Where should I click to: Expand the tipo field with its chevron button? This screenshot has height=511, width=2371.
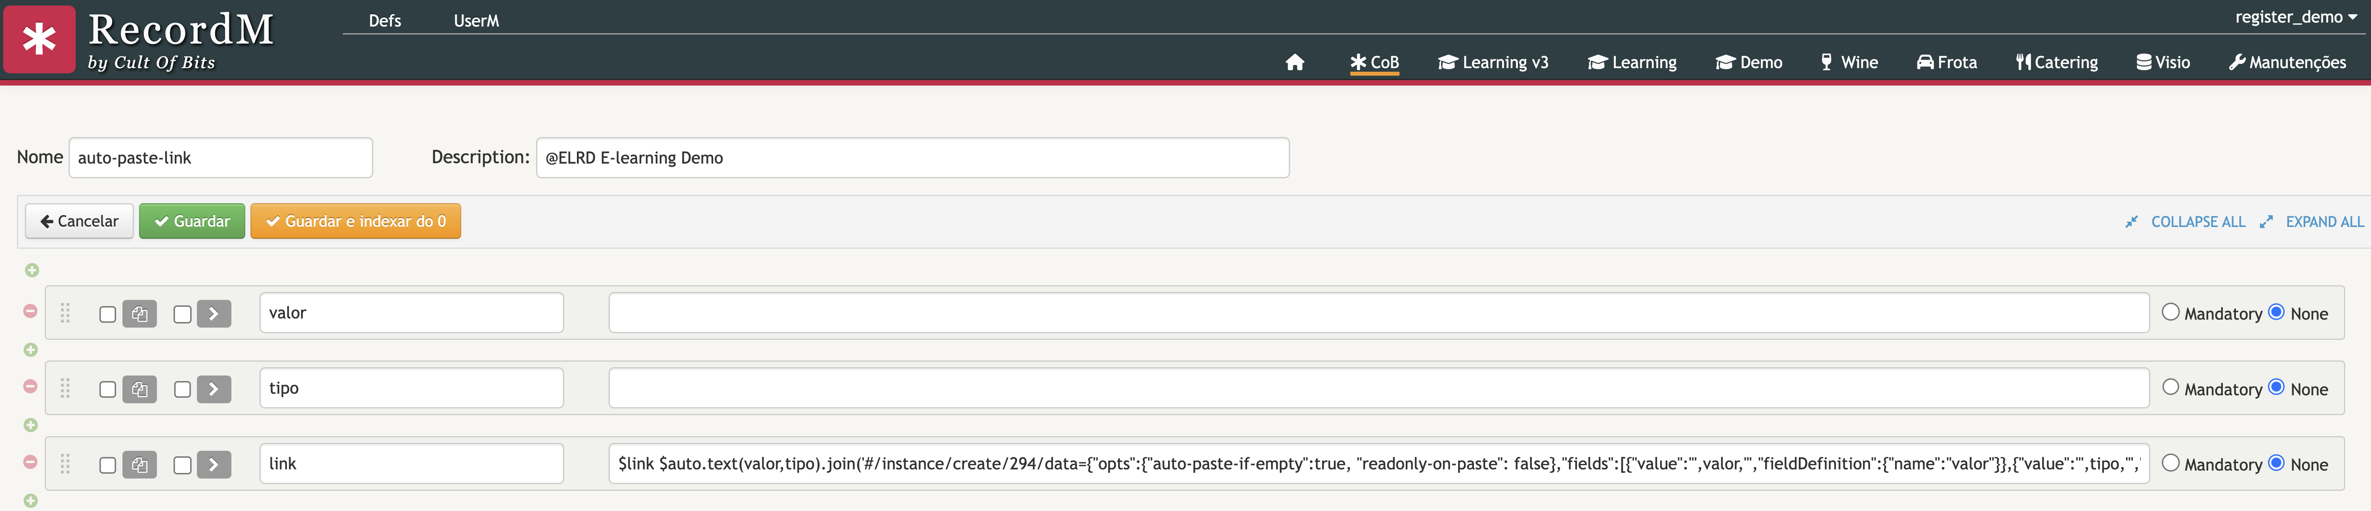pos(214,389)
